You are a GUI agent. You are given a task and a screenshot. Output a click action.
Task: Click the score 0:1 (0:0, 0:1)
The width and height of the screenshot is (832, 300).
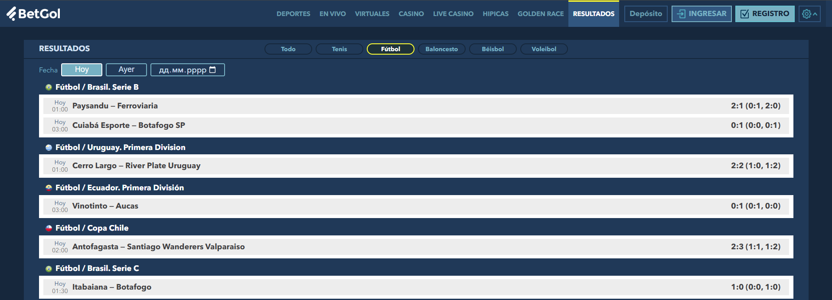756,125
